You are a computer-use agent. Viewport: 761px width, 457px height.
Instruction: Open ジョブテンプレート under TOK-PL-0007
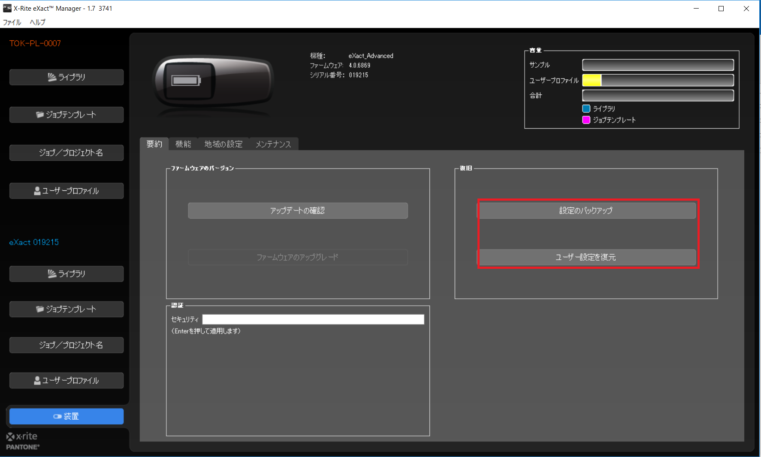pos(66,115)
